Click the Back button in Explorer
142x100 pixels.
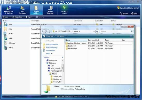coord(44,31)
